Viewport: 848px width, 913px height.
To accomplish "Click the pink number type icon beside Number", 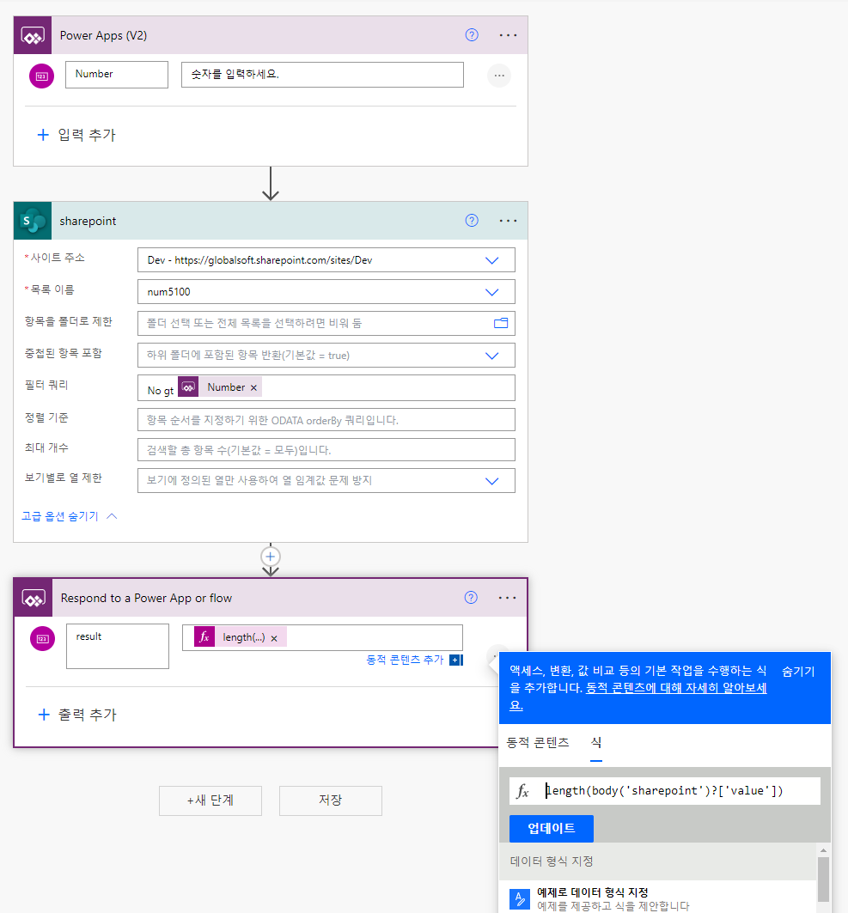I will 41,76.
